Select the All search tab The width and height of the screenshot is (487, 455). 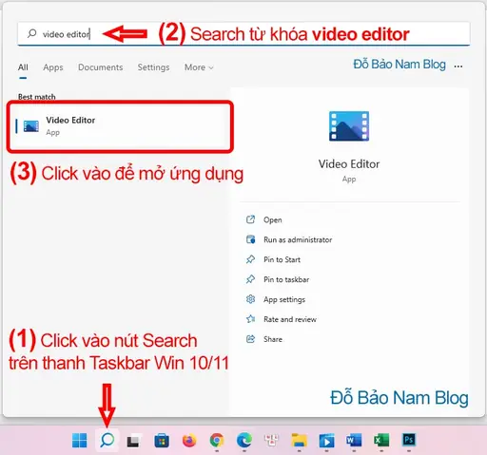pos(23,67)
